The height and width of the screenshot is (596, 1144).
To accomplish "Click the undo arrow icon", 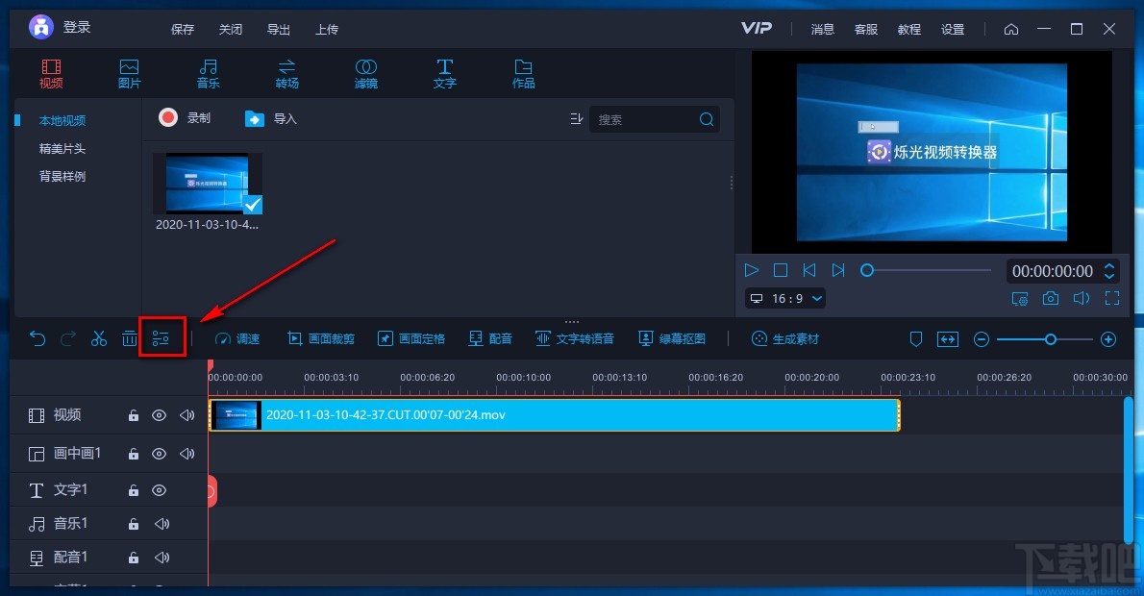I will tap(37, 338).
